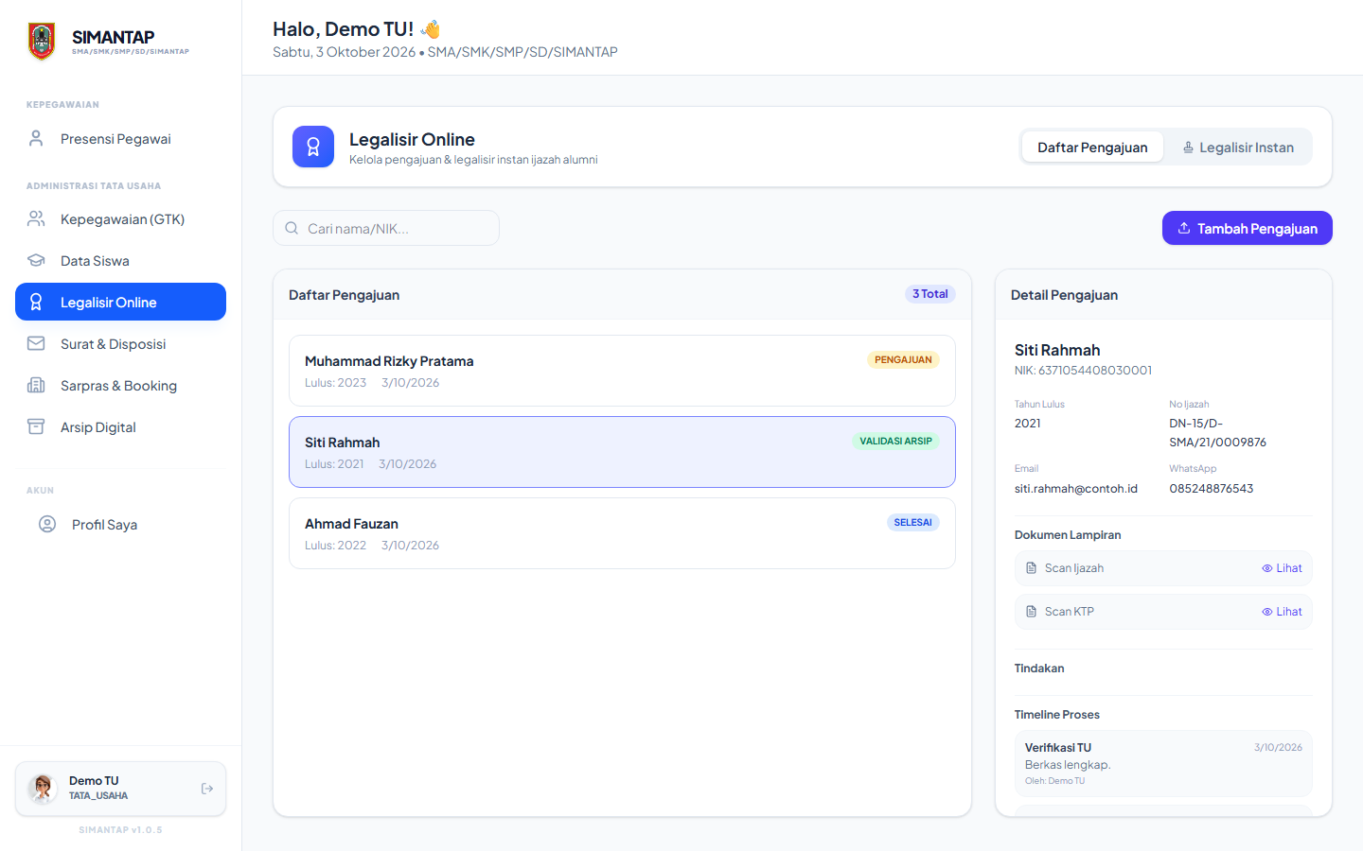Switch to the Legalisir Instan tab
This screenshot has width=1363, height=851.
(1238, 148)
